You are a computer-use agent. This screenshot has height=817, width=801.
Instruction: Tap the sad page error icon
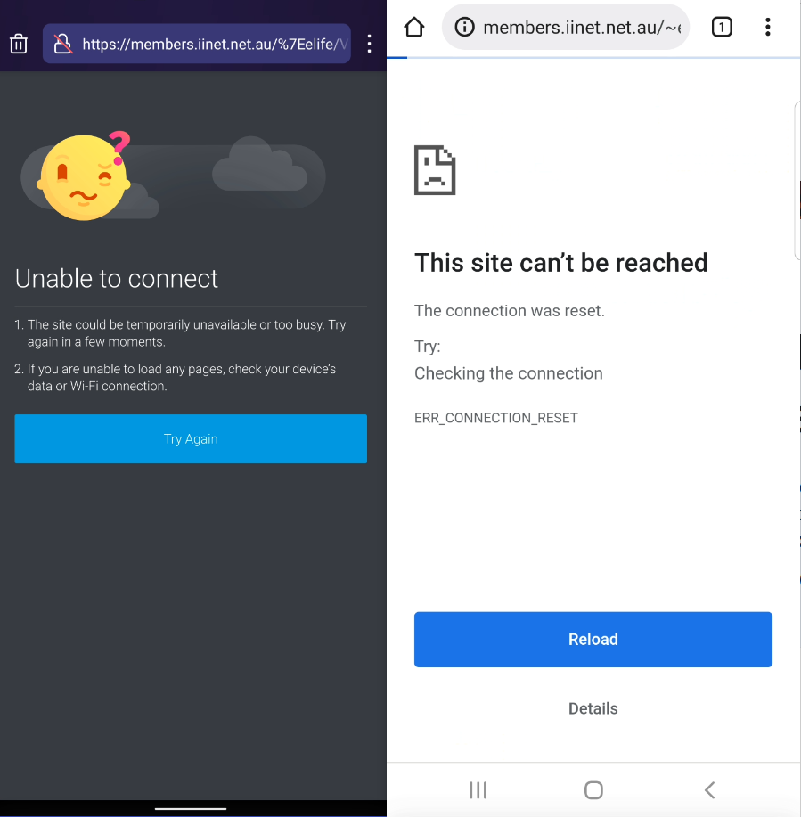435,170
